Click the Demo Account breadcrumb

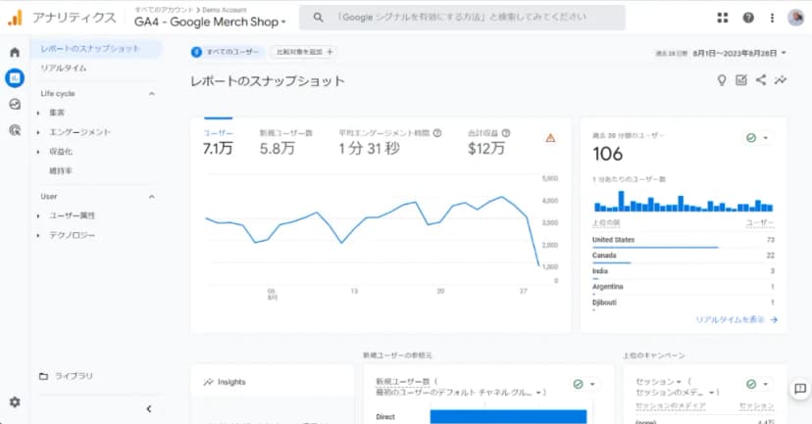point(225,10)
